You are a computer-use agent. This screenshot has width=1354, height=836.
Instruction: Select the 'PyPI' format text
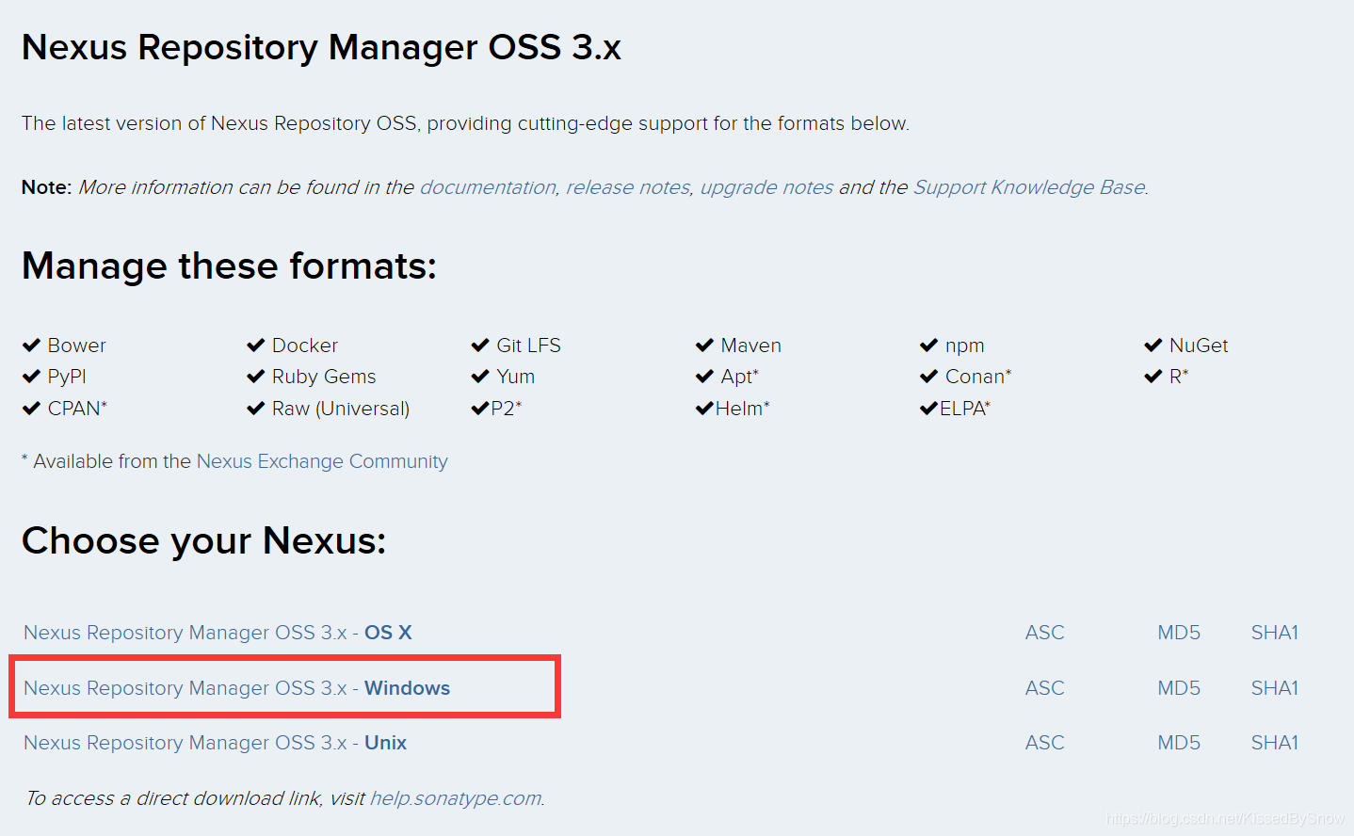pos(67,377)
